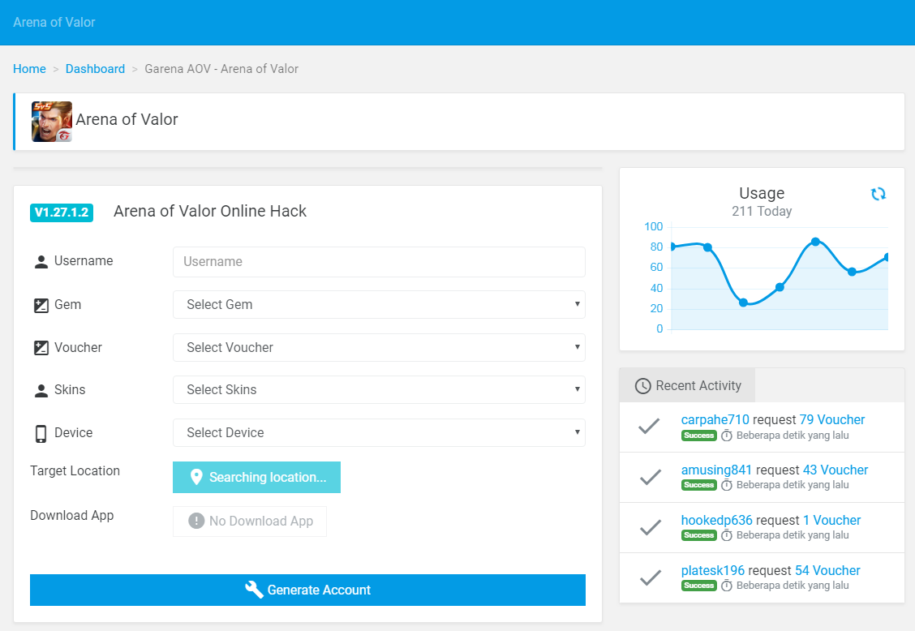This screenshot has height=631, width=915.
Task: Open the Select Voucher dropdown
Action: [380, 347]
